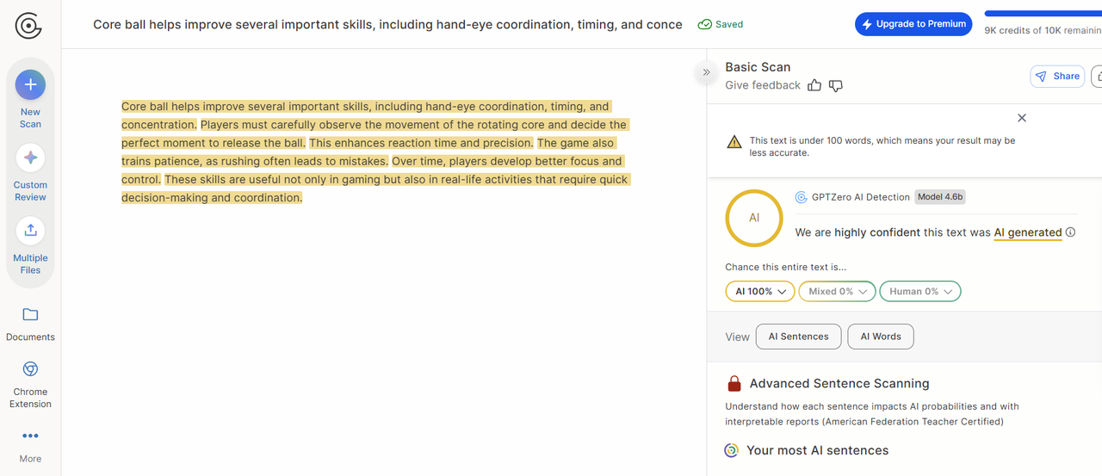Click the Advanced Sentence Scanning lock icon
This screenshot has height=476, width=1102.
point(734,384)
